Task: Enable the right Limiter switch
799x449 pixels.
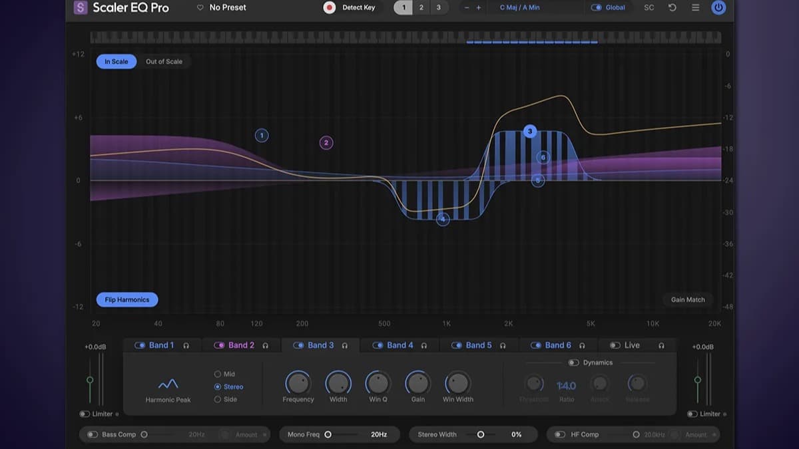Action: [692, 414]
